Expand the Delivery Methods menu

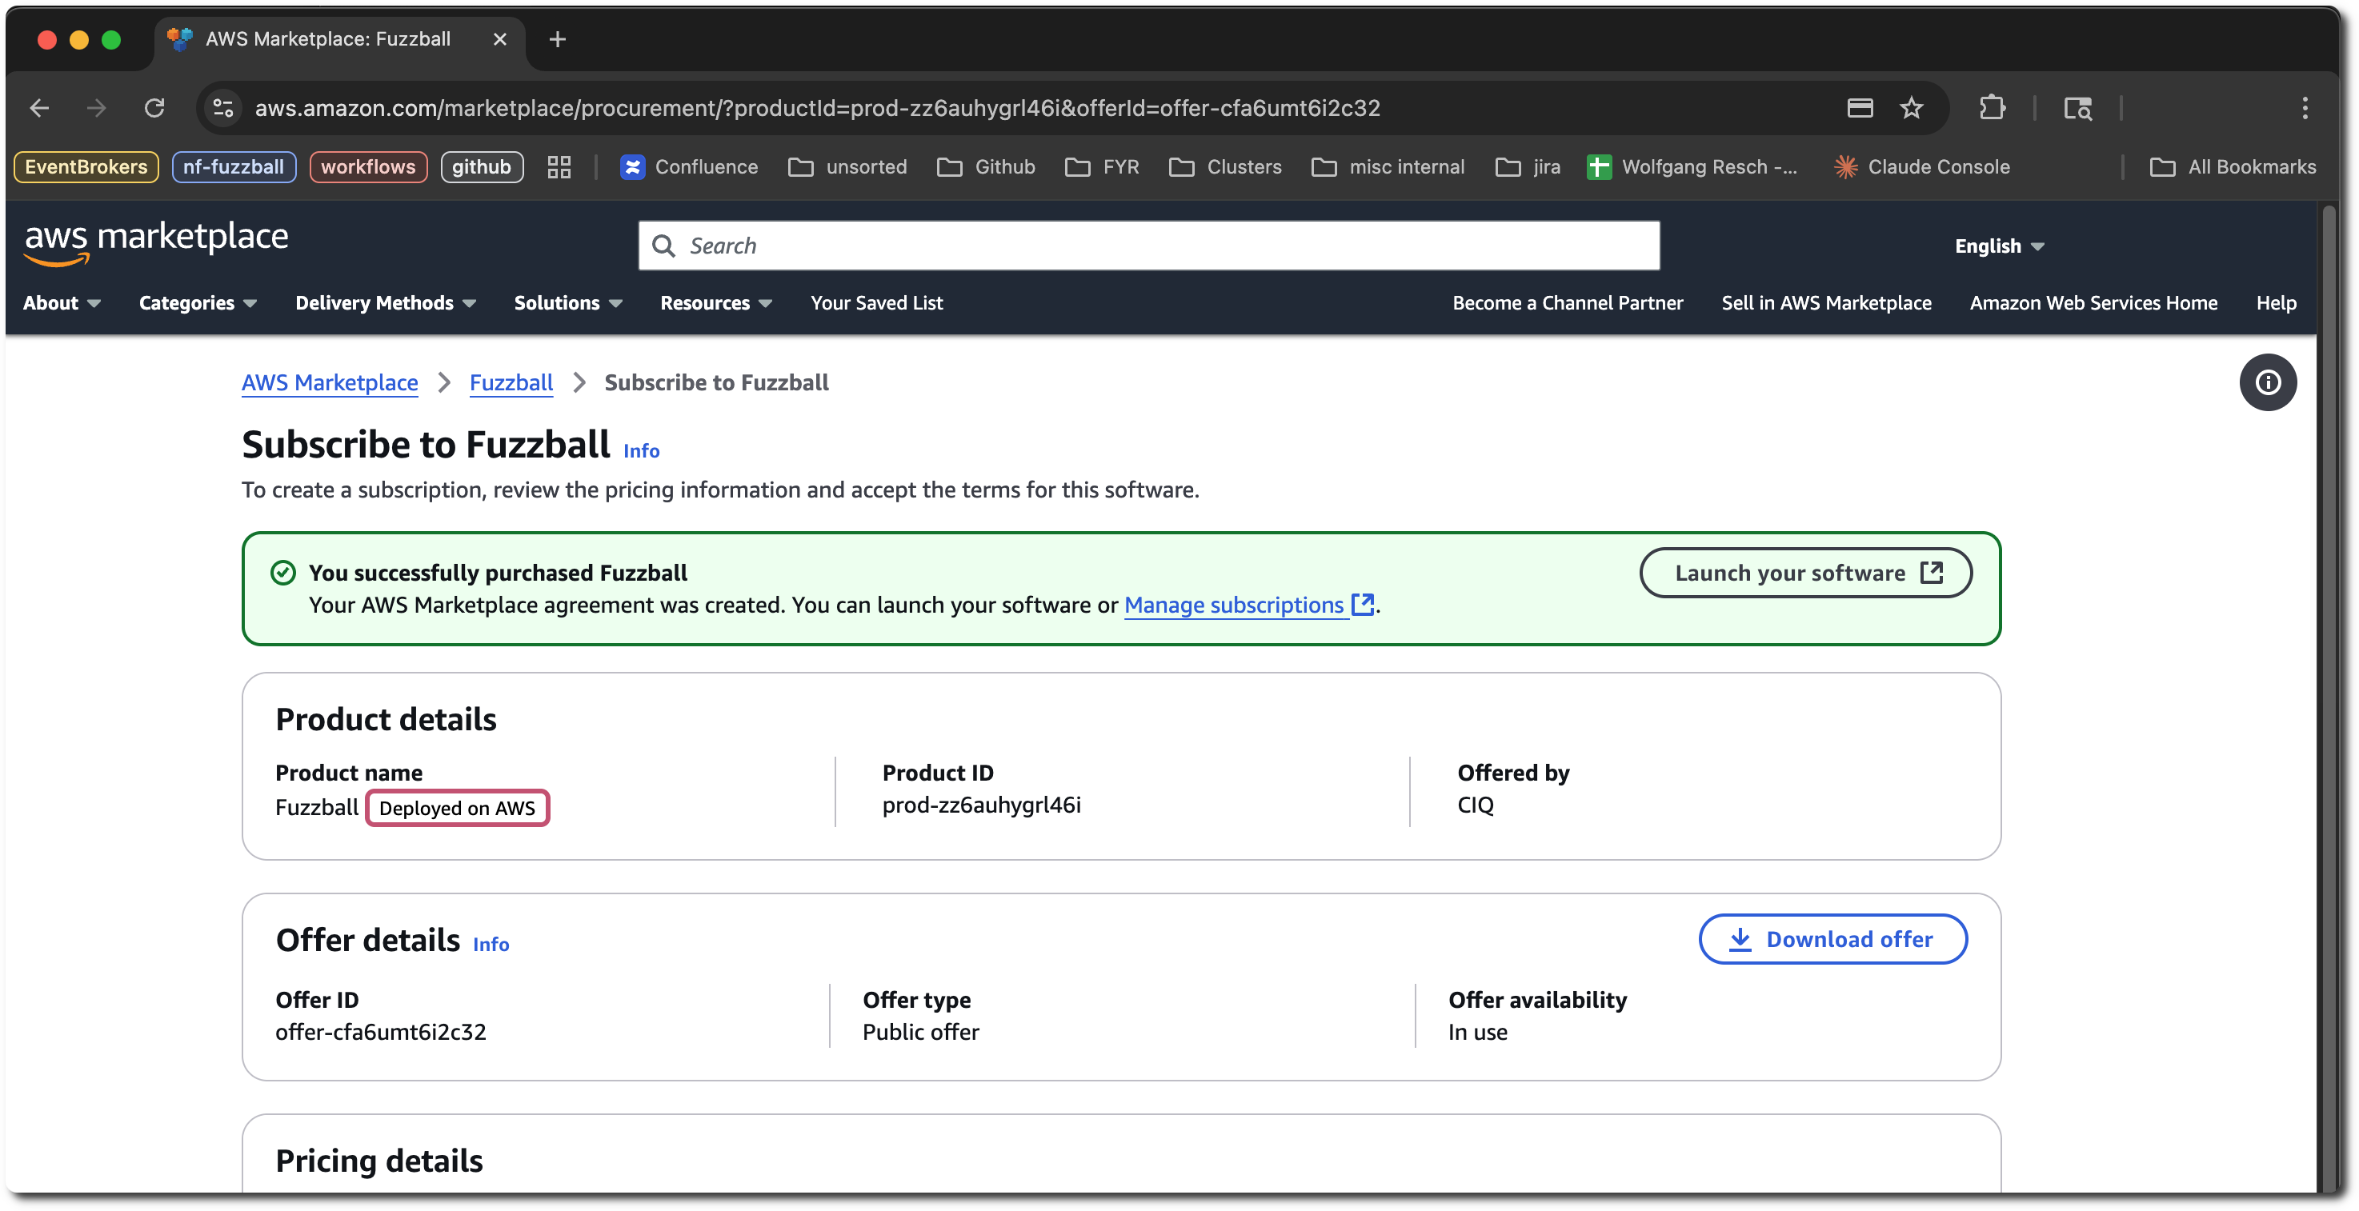(x=386, y=302)
